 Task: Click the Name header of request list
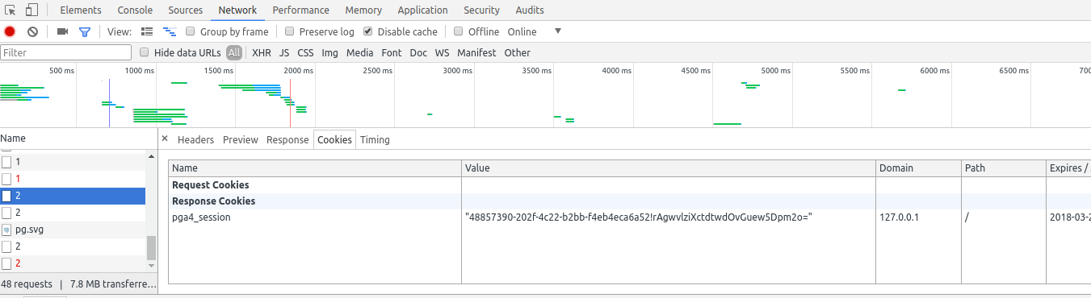tap(78, 139)
